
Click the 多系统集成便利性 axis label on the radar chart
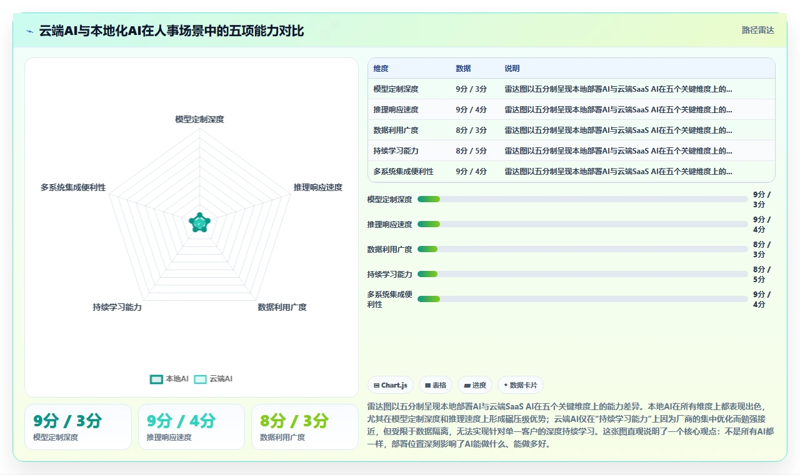click(73, 187)
